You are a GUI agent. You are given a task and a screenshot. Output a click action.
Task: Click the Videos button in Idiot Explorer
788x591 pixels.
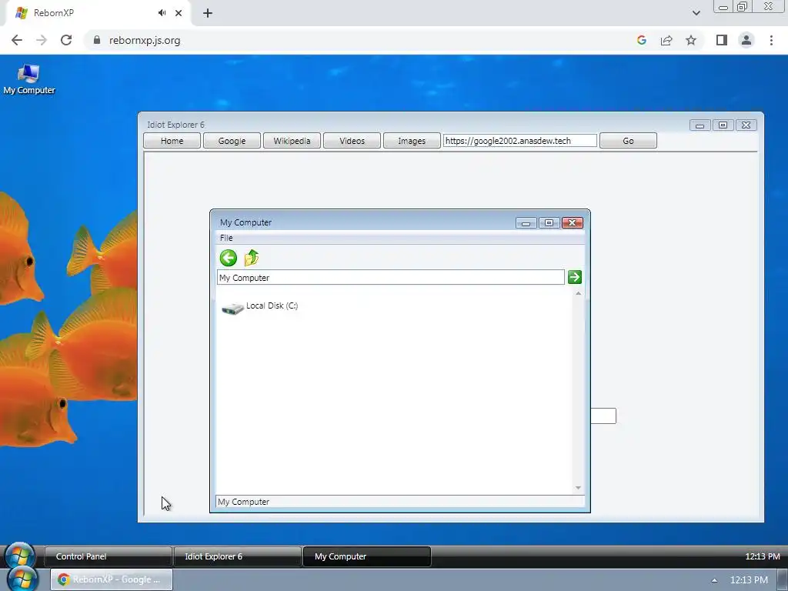(352, 141)
